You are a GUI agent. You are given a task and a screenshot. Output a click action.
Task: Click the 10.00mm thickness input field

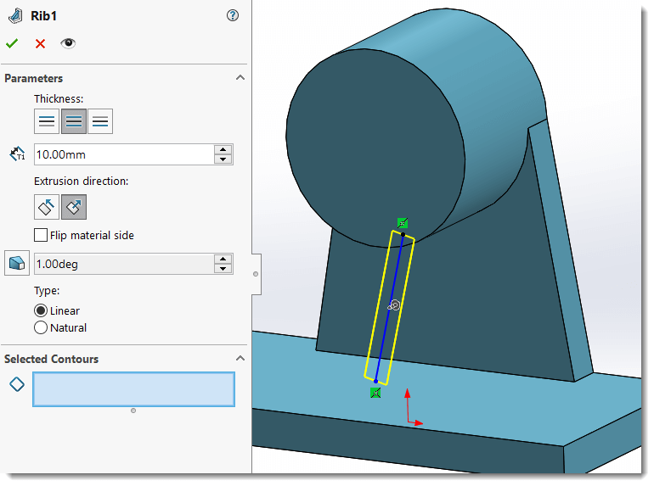point(122,154)
